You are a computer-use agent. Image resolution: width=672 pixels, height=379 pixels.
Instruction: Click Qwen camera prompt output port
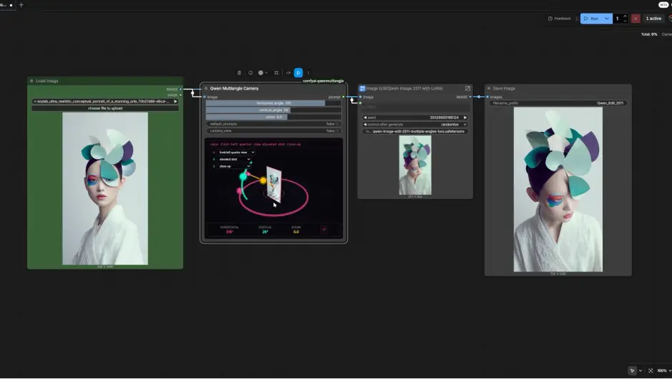344,97
